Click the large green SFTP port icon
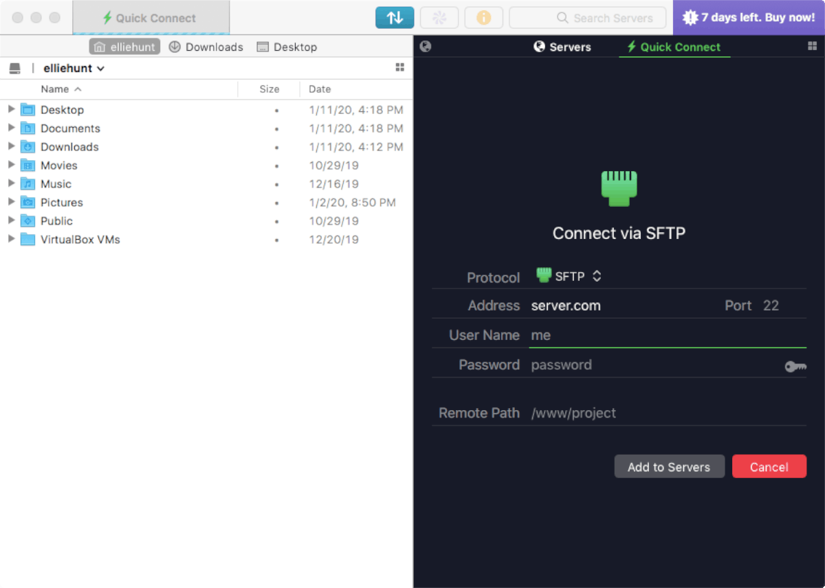This screenshot has width=825, height=588. tap(619, 189)
